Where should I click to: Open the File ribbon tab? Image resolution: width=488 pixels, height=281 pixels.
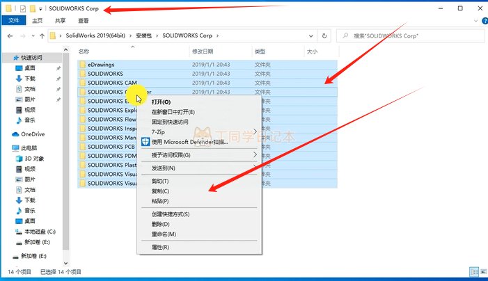click(x=14, y=20)
